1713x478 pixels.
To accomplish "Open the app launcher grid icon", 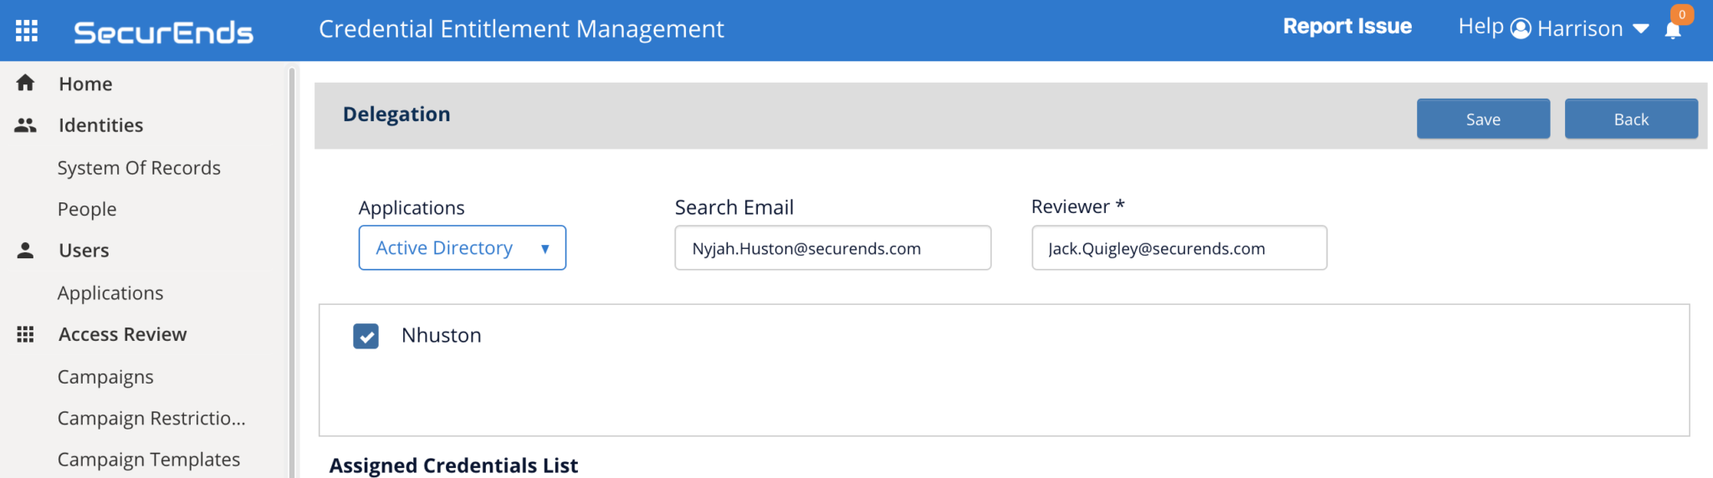I will pyautogui.click(x=27, y=31).
